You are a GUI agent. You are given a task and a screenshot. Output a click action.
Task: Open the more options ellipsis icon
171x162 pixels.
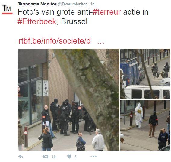coord(93,157)
